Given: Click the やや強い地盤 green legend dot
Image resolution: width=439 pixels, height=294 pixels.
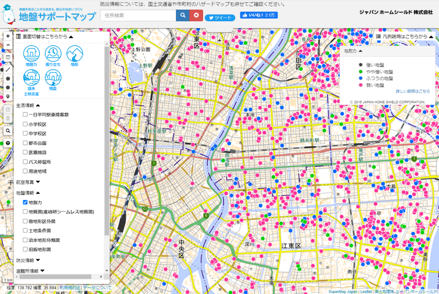Looking at the screenshot, I should (x=361, y=72).
